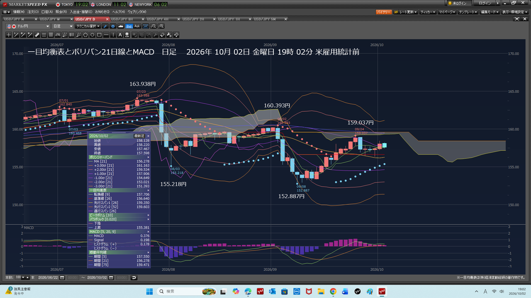Select the horizontal line drawing tool
Image resolution: width=531 pixels, height=298 pixels.
[107, 35]
